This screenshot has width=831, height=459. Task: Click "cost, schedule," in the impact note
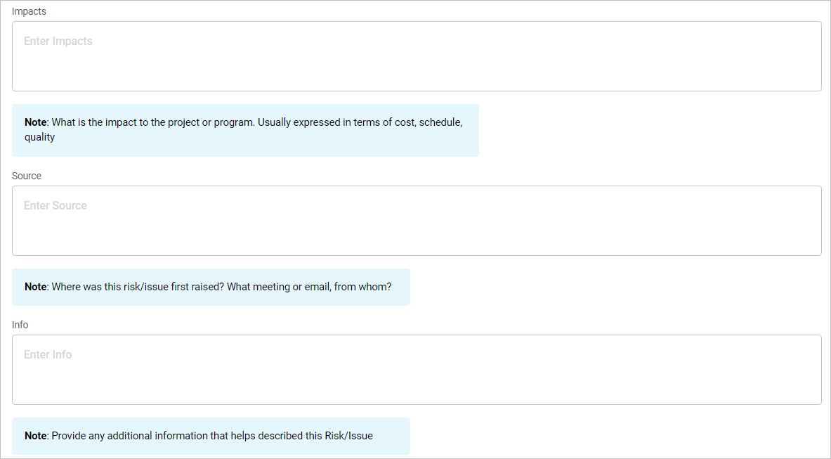(423, 122)
